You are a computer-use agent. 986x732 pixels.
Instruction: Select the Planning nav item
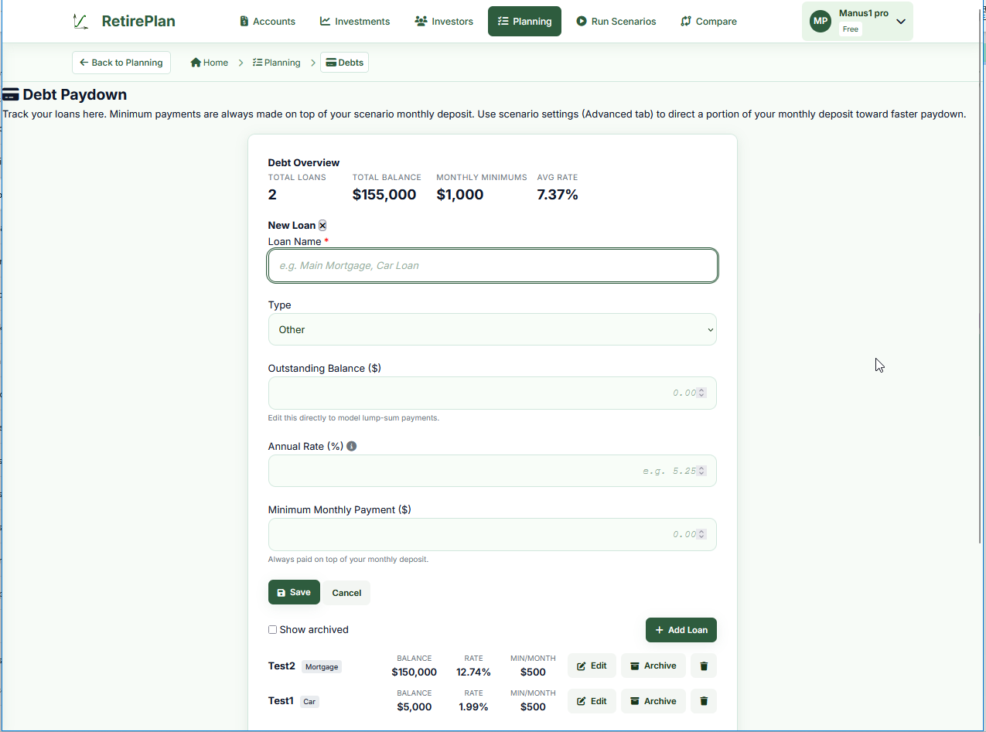click(524, 22)
